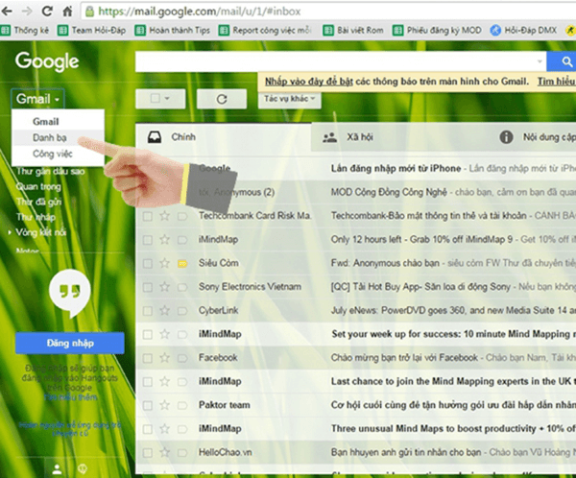Star the HelloChao.vn email

coord(164,452)
